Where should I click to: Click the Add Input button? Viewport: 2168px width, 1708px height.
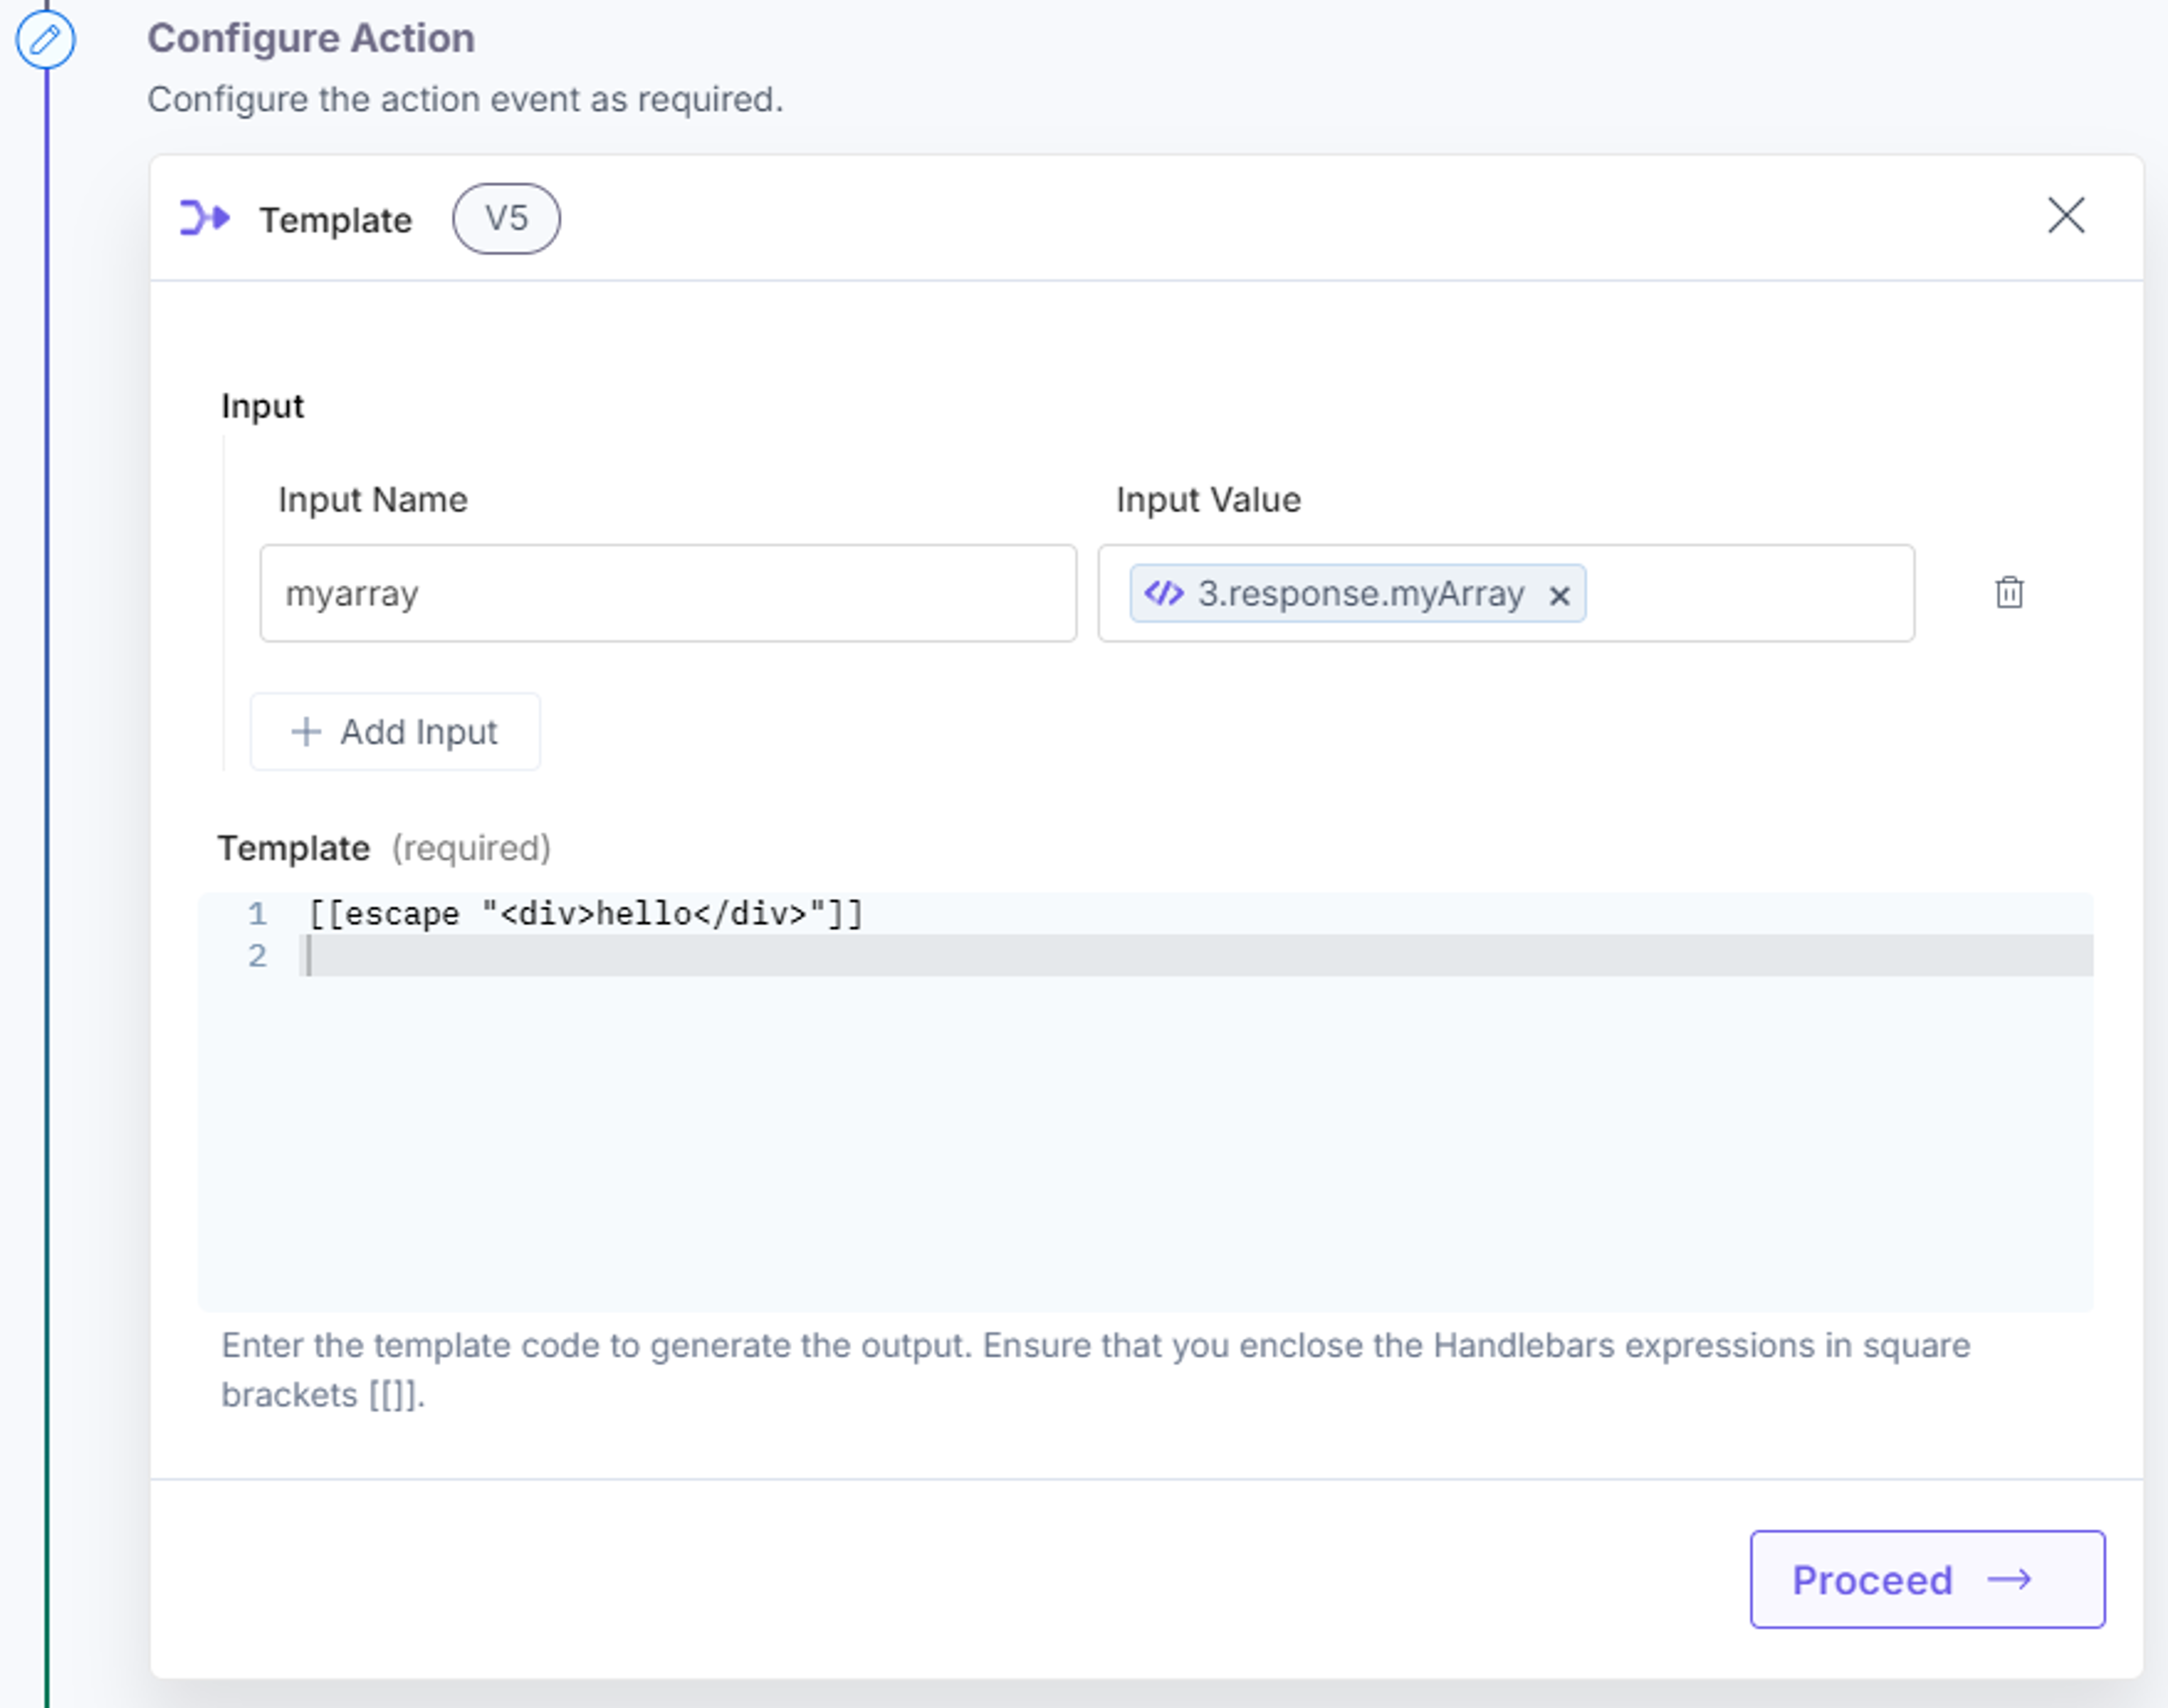[395, 732]
